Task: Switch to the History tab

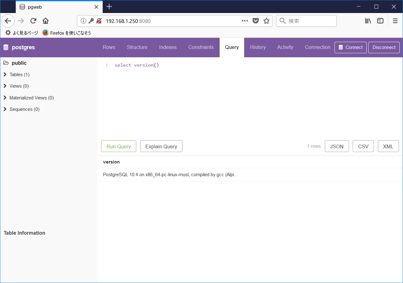Action: [x=258, y=47]
